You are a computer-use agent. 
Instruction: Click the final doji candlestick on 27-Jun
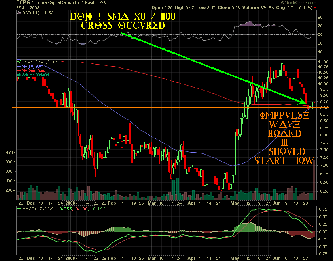314,108
